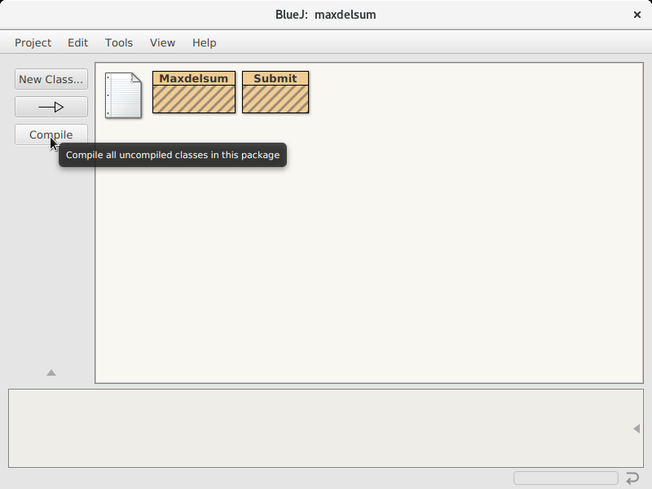This screenshot has height=489, width=652.
Task: Expand the code pad side triangle
Action: pyautogui.click(x=637, y=429)
